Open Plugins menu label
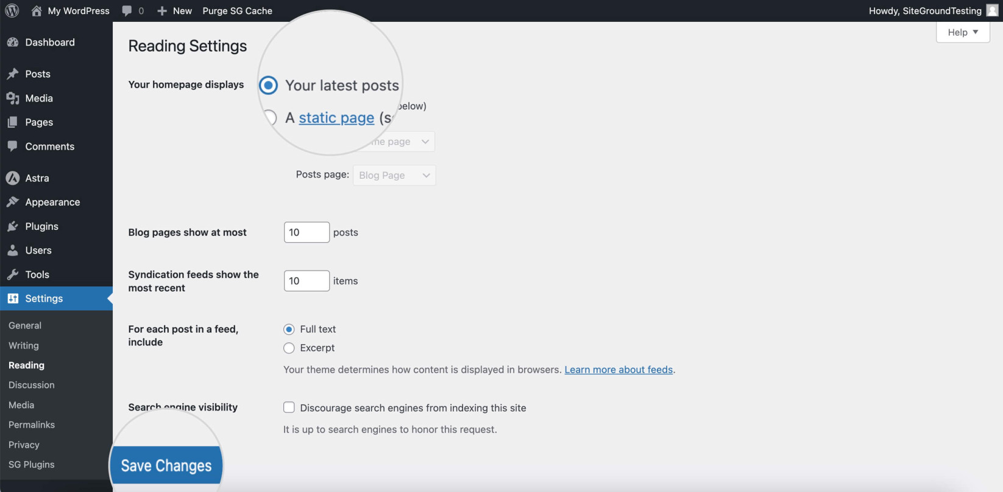 click(x=42, y=226)
